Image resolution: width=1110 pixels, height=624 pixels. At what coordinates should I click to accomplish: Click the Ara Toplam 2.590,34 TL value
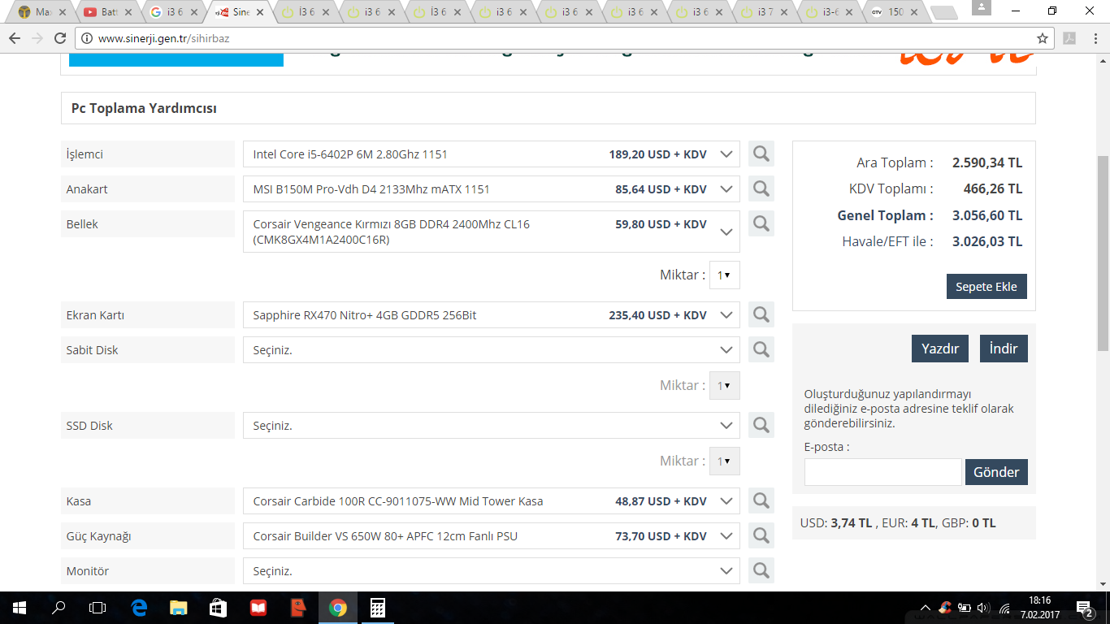987,162
